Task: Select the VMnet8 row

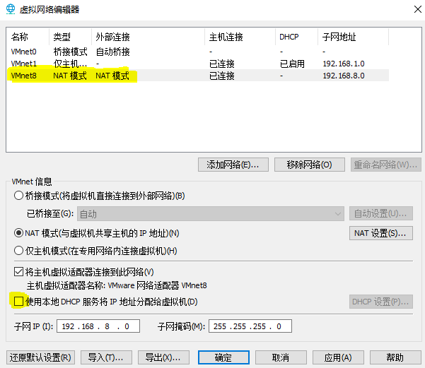Action: (197, 76)
